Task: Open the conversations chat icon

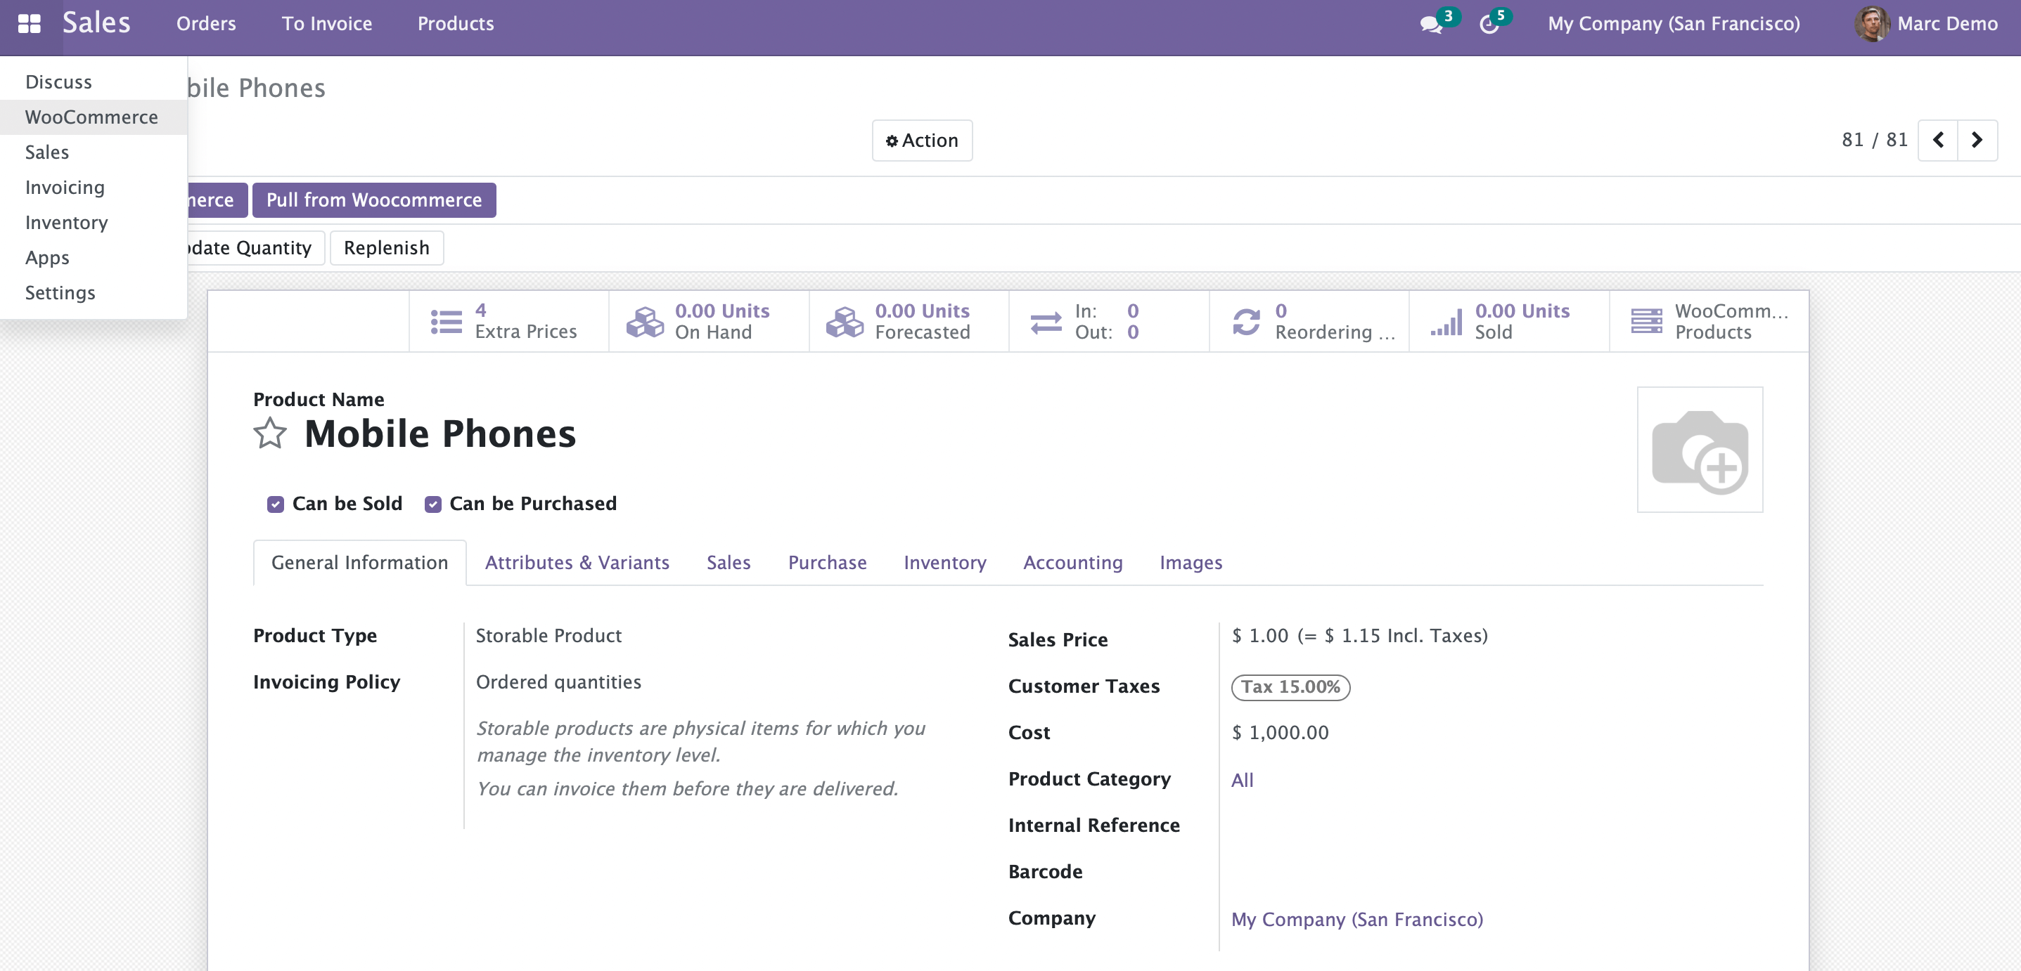Action: [x=1430, y=25]
